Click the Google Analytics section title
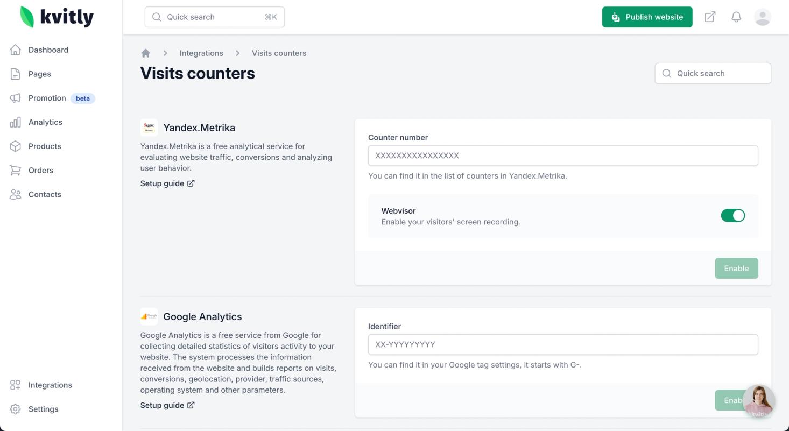Viewport: 789px width, 431px height. coord(203,317)
